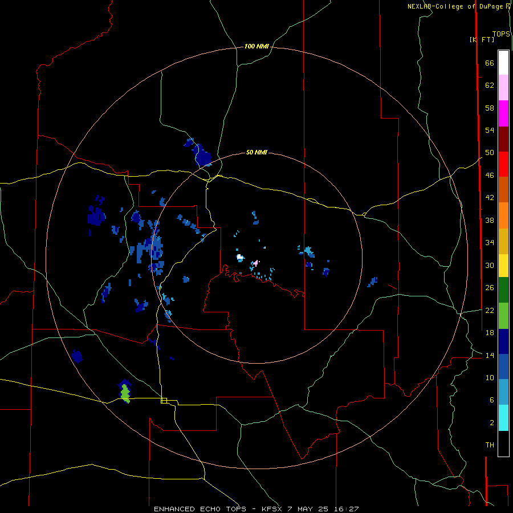
Task: Click the "50 NMI" range ring label
Action: (256, 152)
